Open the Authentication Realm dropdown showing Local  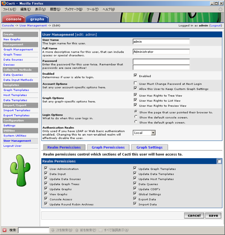pyautogui.click(x=144, y=133)
